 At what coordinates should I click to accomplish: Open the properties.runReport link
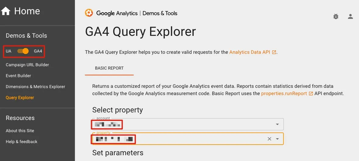point(284,94)
